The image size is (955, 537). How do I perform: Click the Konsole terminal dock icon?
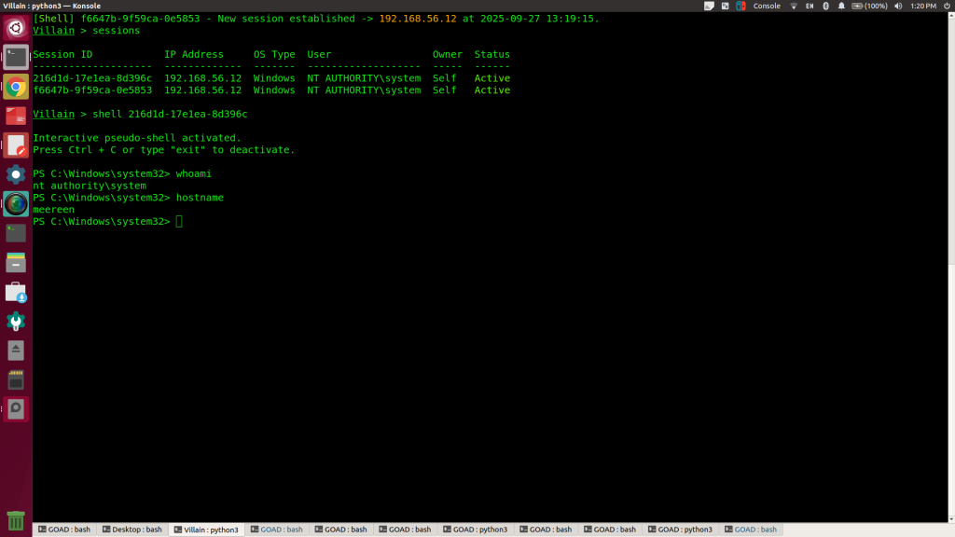pos(16,57)
